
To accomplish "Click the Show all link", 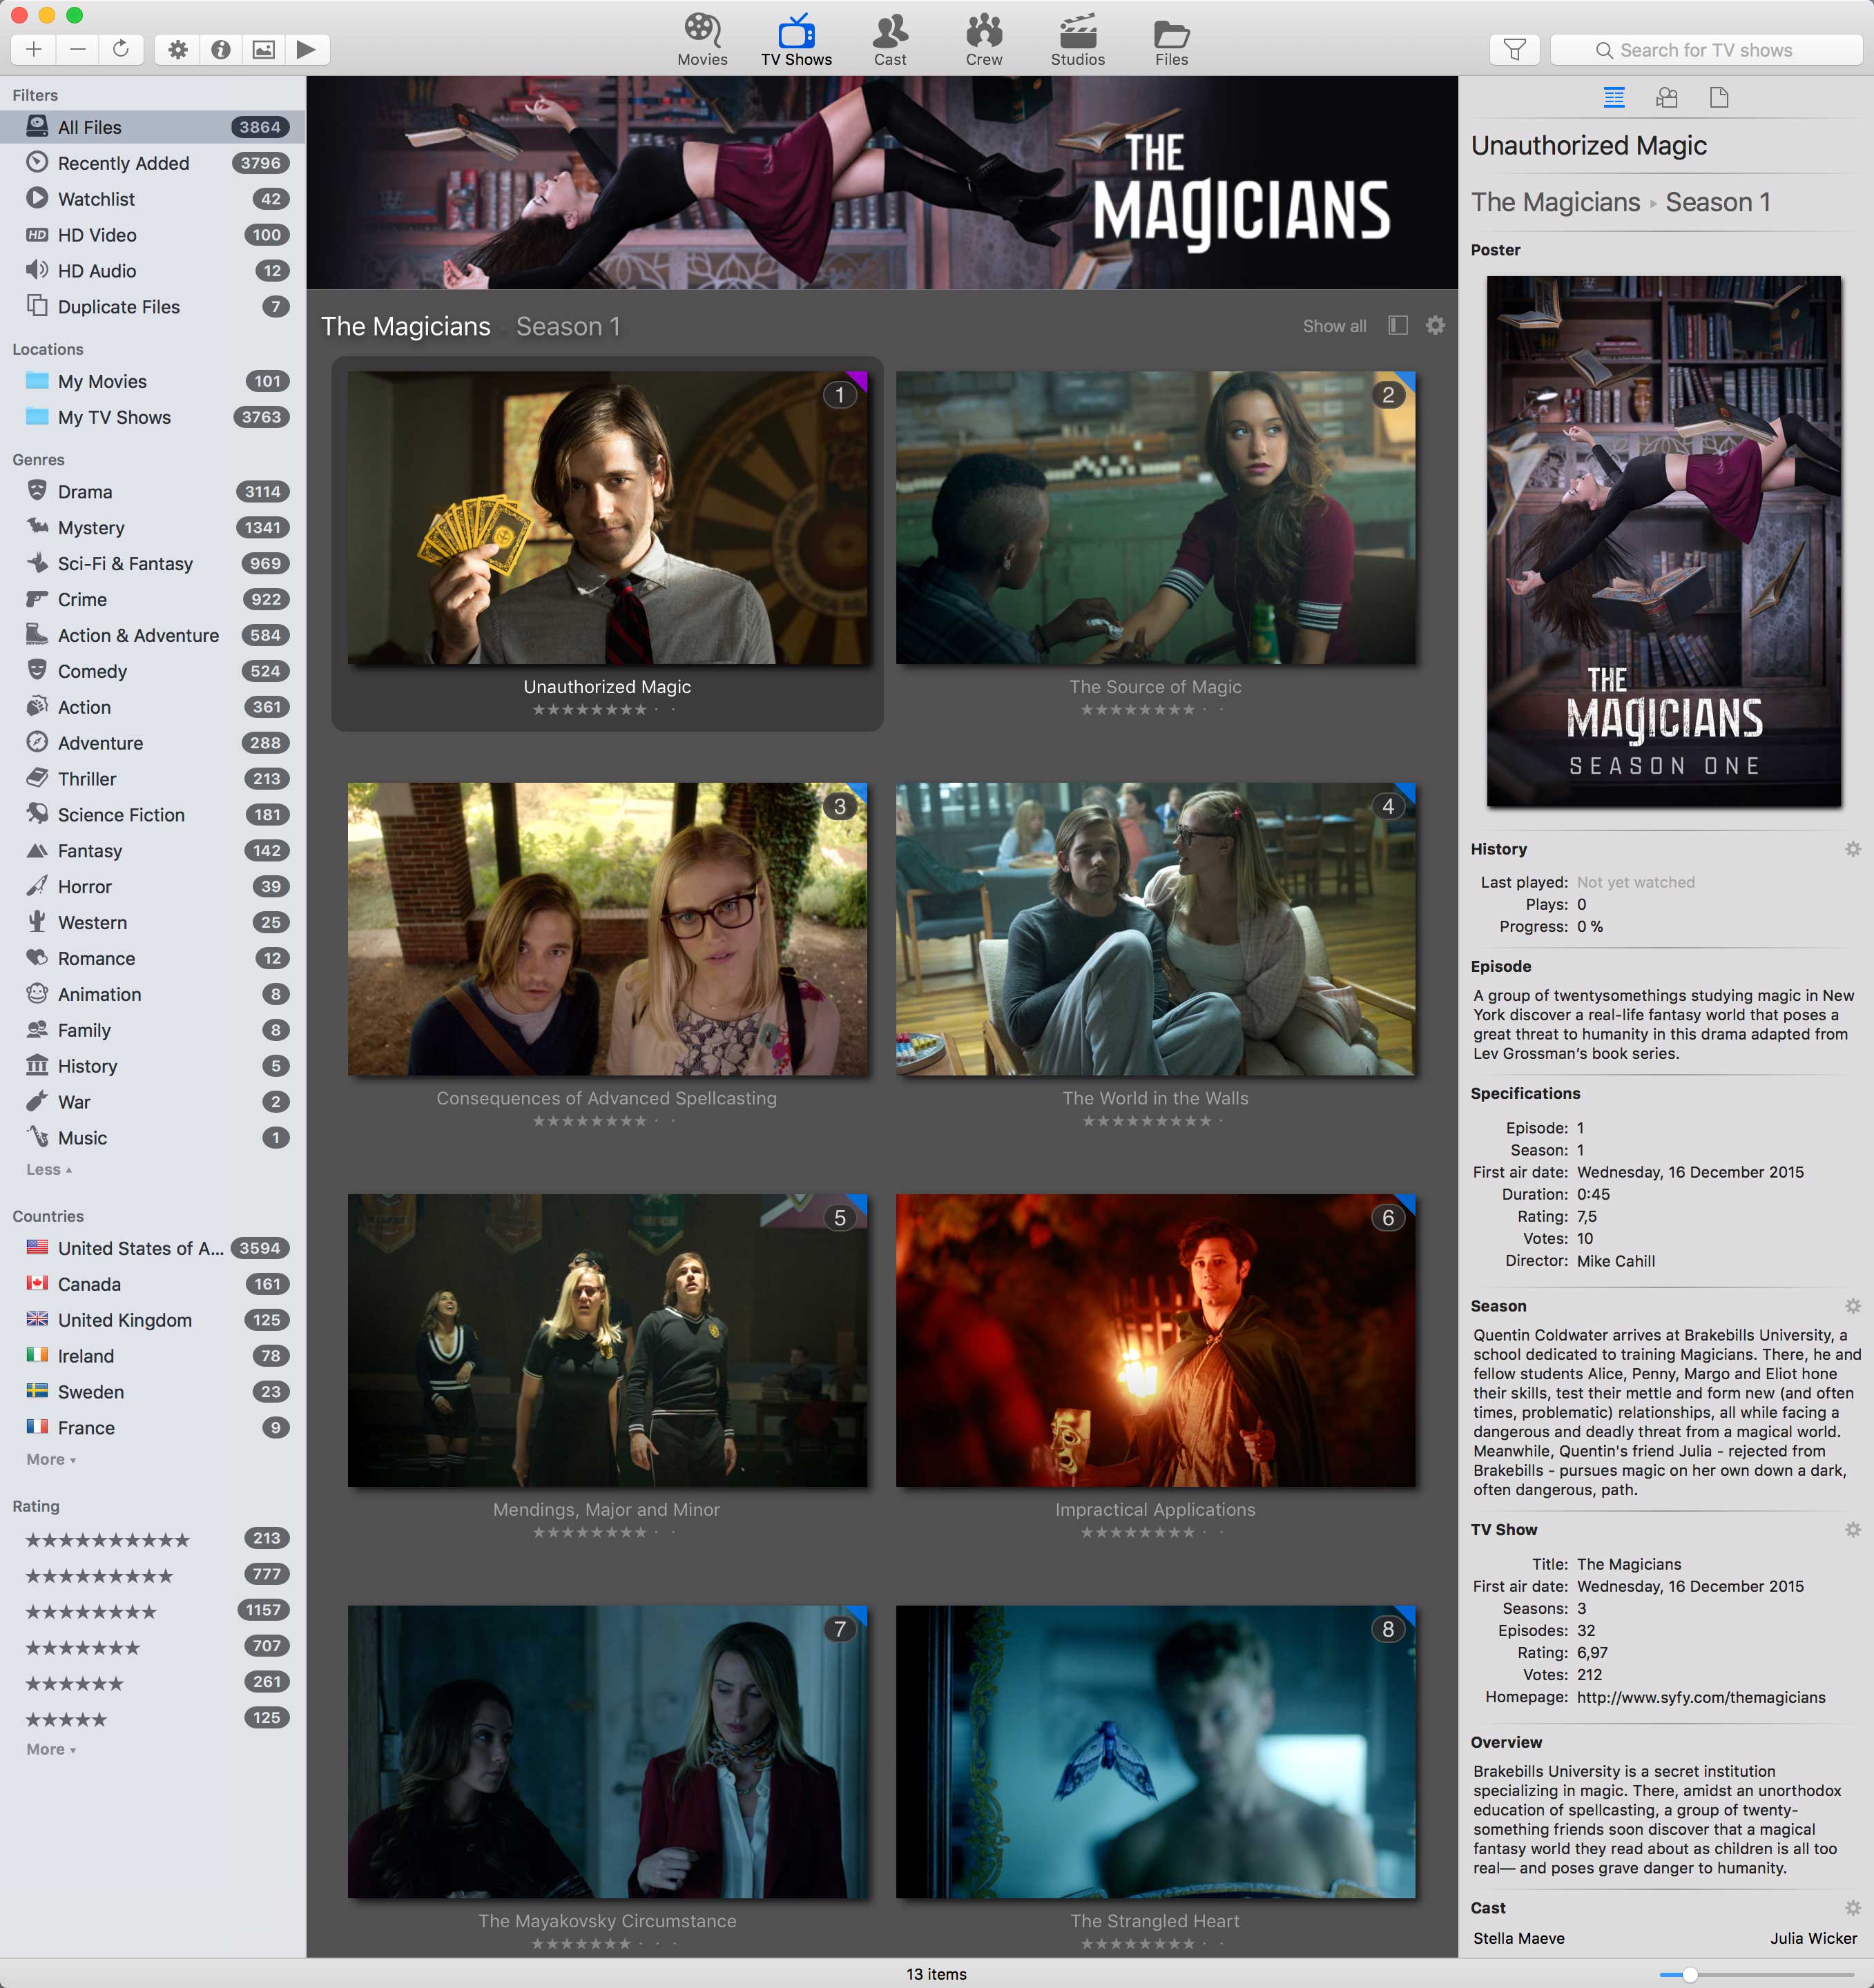I will 1334,326.
